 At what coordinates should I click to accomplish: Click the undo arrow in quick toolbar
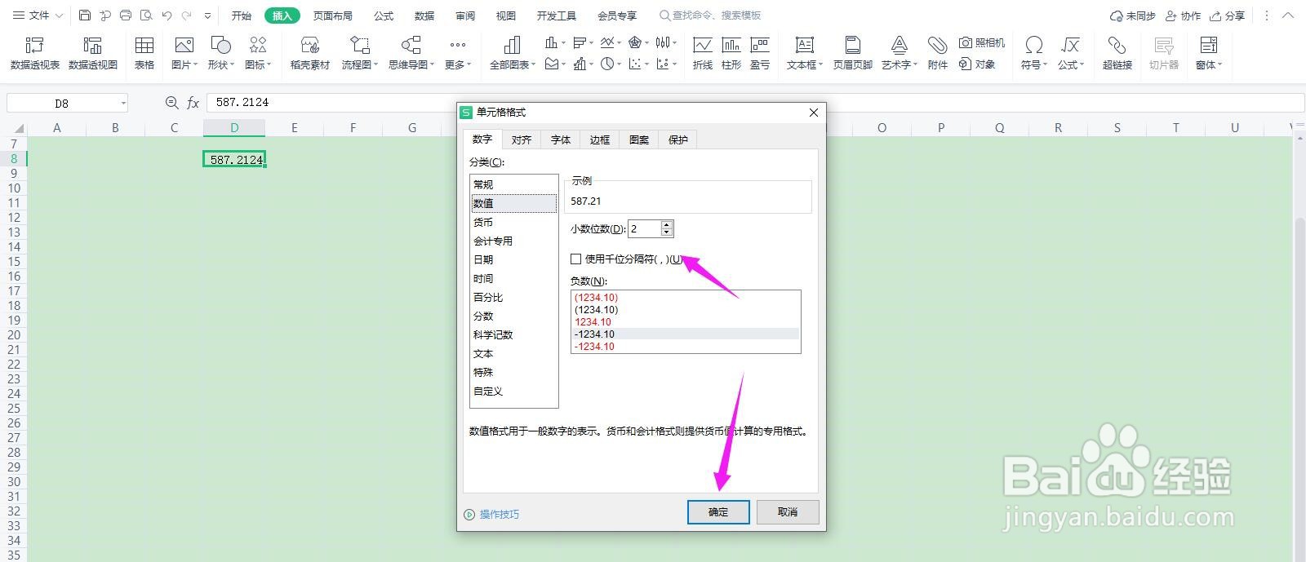(x=167, y=15)
